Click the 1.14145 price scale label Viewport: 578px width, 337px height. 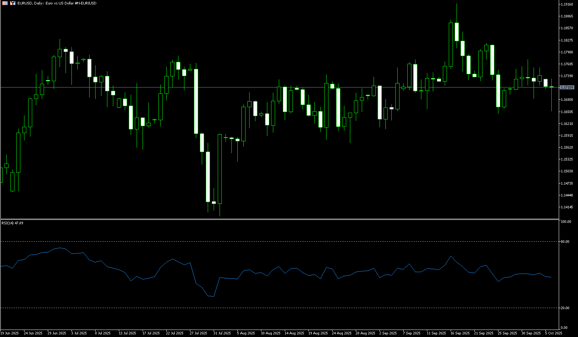[x=567, y=207]
